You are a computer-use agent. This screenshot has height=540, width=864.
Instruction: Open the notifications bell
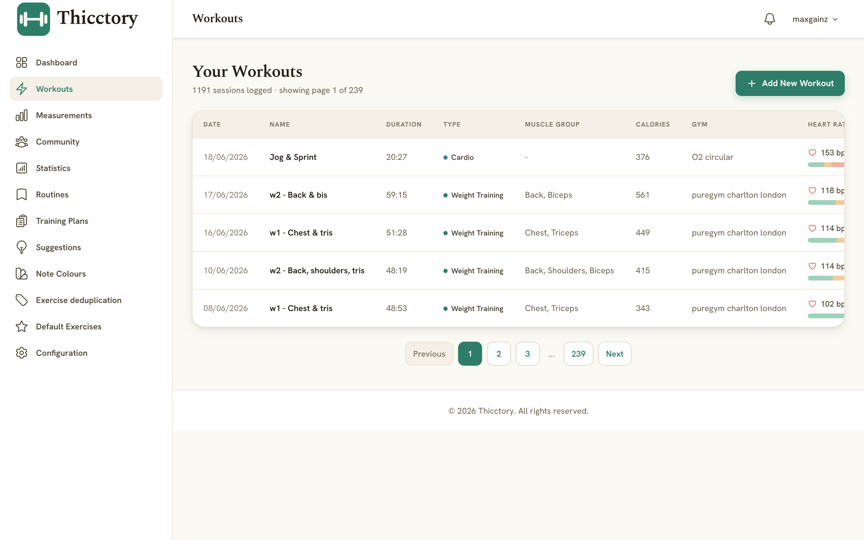[769, 19]
